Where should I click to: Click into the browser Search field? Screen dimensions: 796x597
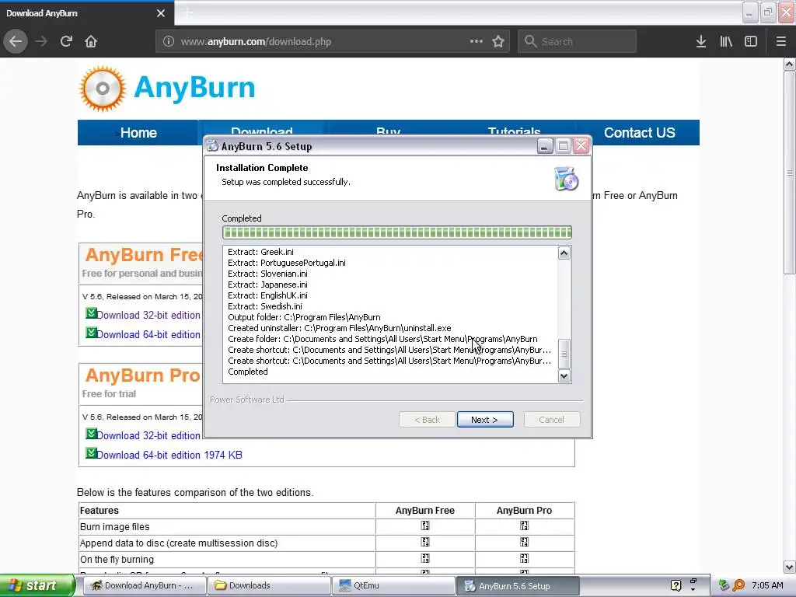point(577,41)
